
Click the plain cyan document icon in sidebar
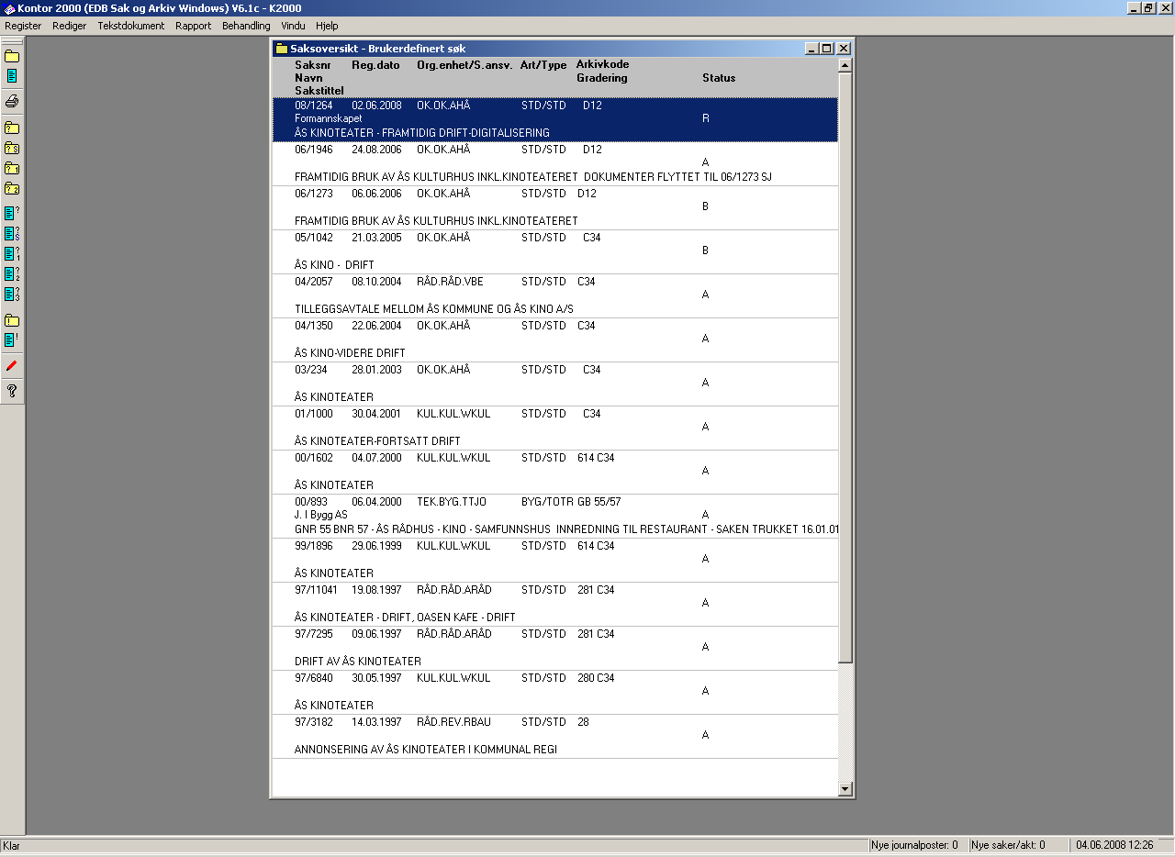click(12, 76)
